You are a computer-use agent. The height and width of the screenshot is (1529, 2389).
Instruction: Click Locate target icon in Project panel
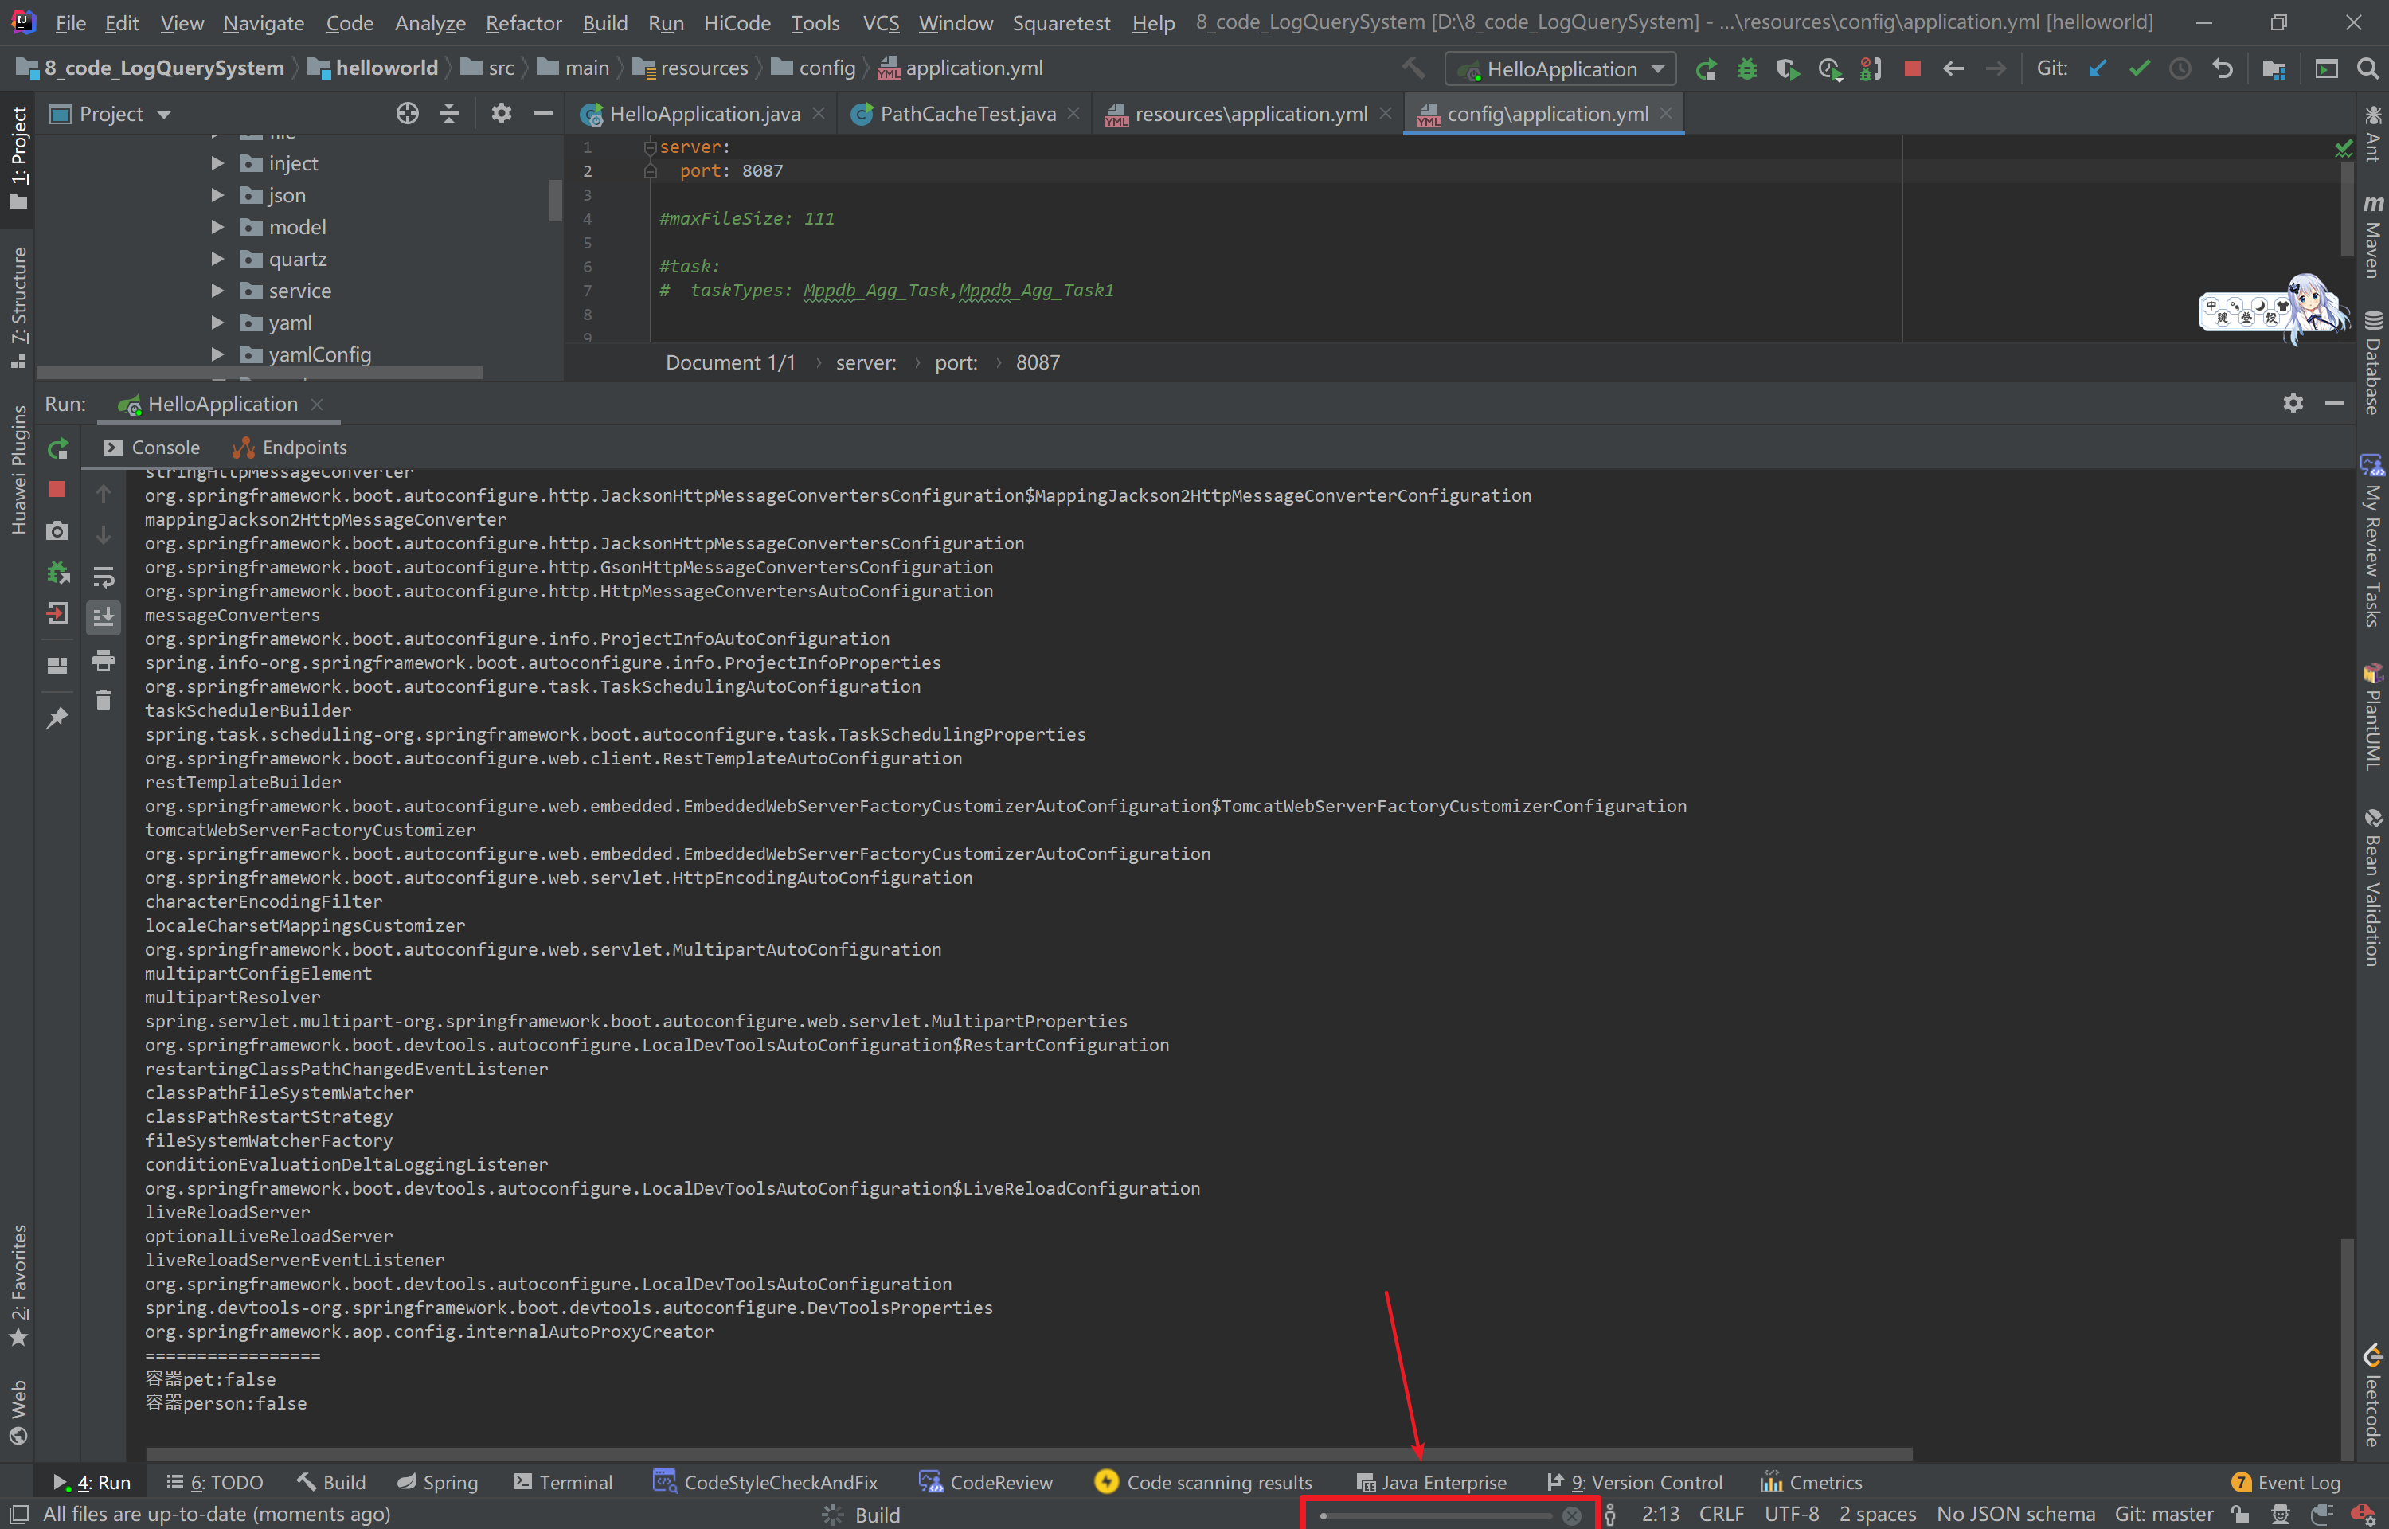click(407, 114)
